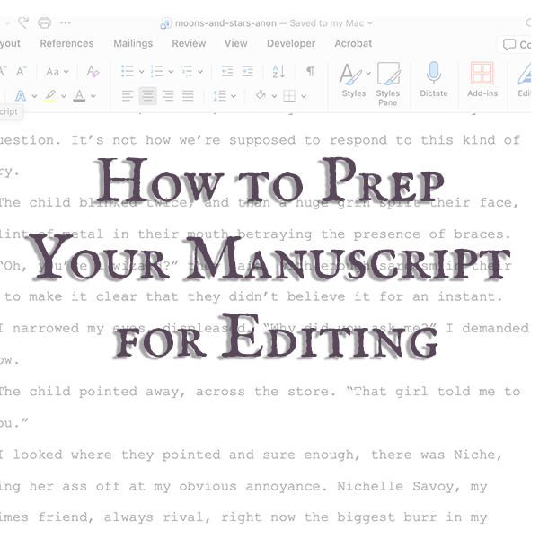The width and height of the screenshot is (539, 539).
Task: Apply the font color A swatch
Action: pyautogui.click(x=79, y=96)
